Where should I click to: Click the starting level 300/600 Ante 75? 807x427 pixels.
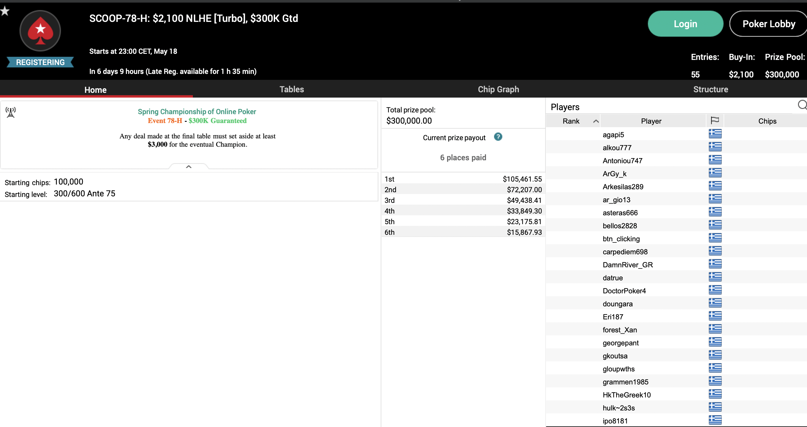(x=85, y=193)
